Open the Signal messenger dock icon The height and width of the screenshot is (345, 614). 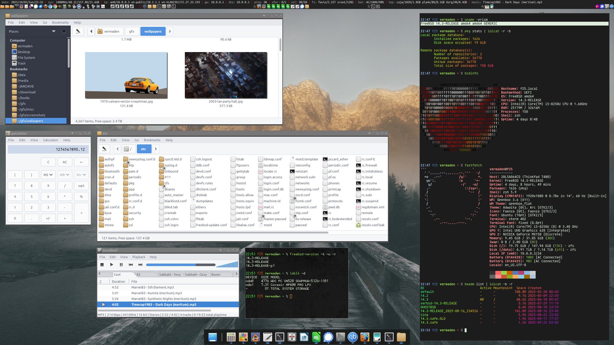pyautogui.click(x=328, y=337)
